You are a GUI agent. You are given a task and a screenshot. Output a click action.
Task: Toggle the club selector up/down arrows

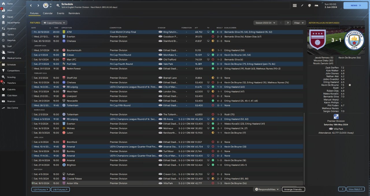51,5
